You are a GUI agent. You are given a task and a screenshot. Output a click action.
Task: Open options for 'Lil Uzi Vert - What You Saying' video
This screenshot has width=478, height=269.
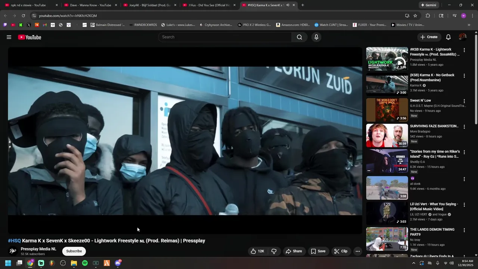(x=464, y=205)
